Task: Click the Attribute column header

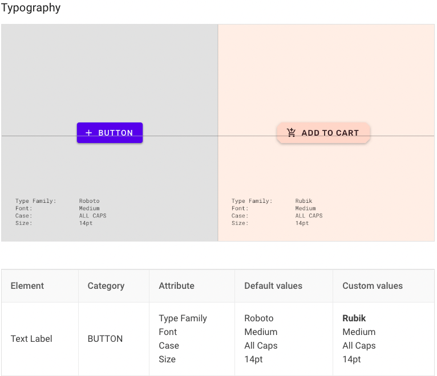Action: [x=176, y=285]
